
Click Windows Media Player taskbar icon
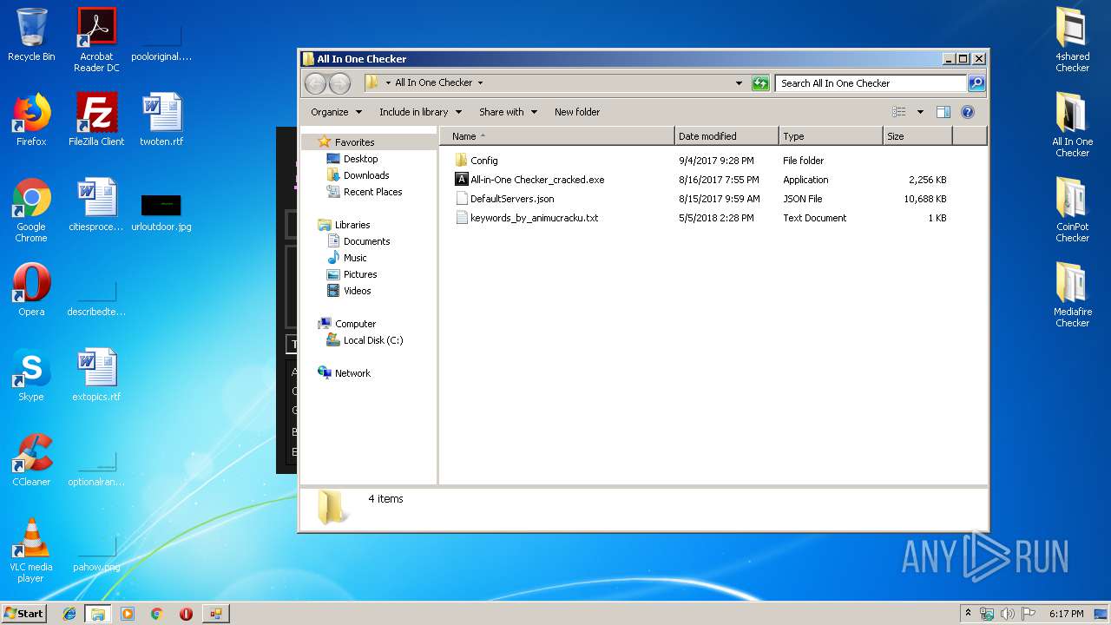pos(128,614)
